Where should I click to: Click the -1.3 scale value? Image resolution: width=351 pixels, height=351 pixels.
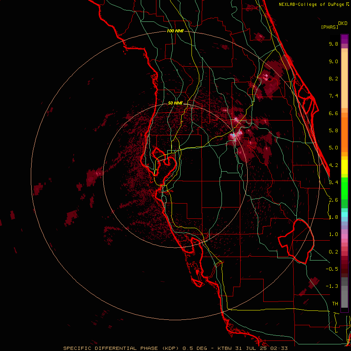(x=332, y=286)
